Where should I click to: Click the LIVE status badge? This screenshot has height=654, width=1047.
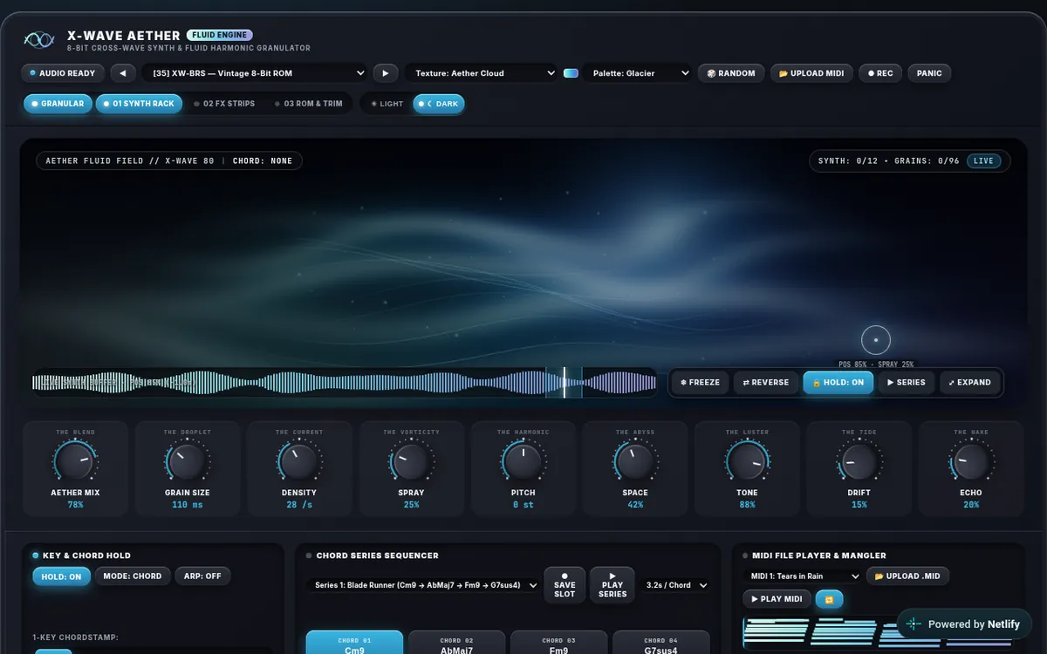click(x=983, y=160)
